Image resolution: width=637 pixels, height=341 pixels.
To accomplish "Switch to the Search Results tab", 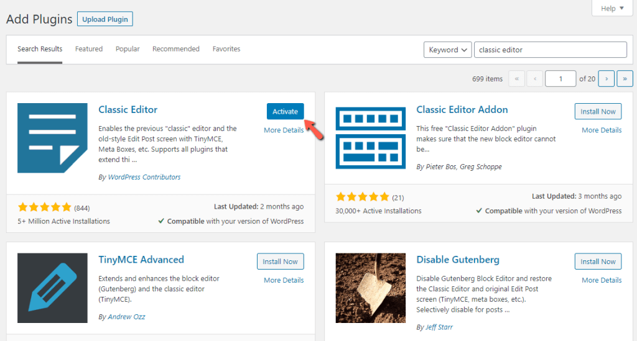I will pos(40,49).
